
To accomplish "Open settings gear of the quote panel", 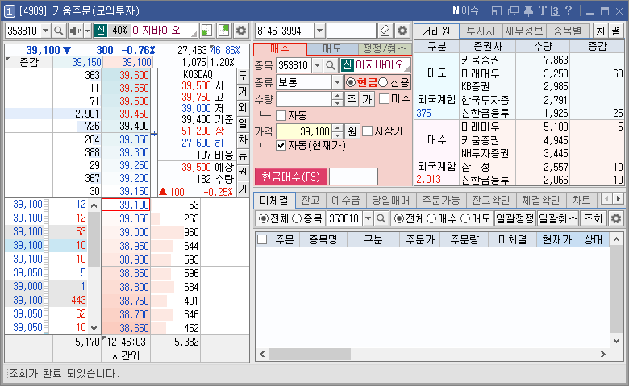I will pos(240,31).
